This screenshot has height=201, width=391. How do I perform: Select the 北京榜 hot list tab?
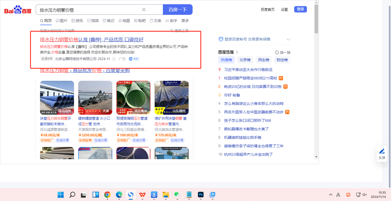(245, 60)
